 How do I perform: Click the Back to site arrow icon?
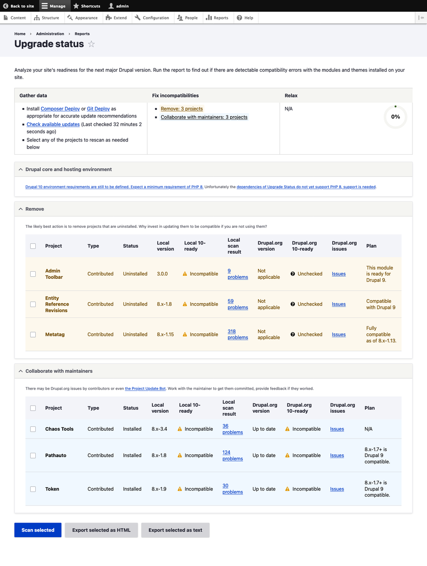[5, 6]
